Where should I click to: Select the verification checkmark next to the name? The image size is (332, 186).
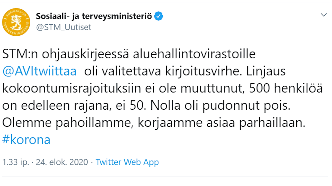[158, 16]
